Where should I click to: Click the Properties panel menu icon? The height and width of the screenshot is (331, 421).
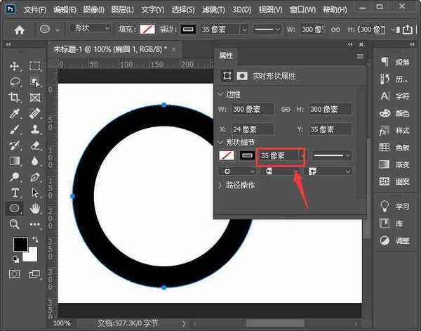pyautogui.click(x=360, y=56)
